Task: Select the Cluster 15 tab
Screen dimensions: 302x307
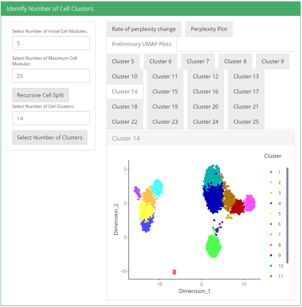Action: [165, 92]
